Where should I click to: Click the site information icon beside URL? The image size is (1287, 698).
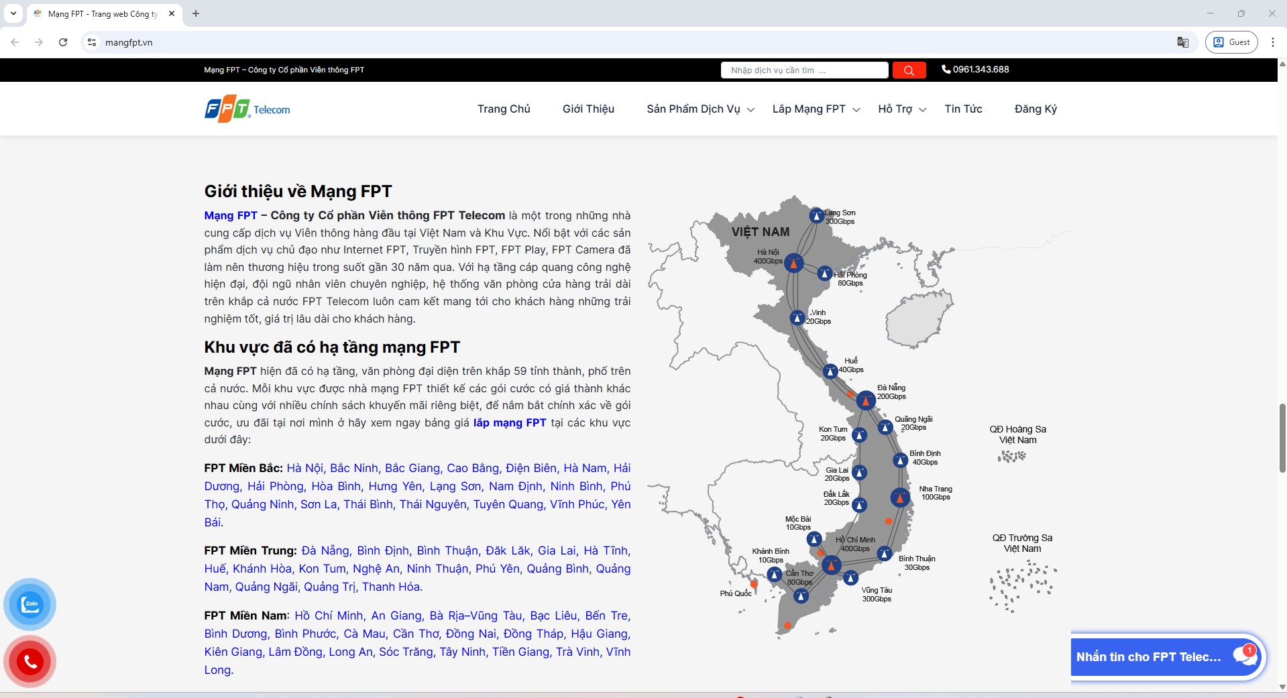[x=92, y=42]
